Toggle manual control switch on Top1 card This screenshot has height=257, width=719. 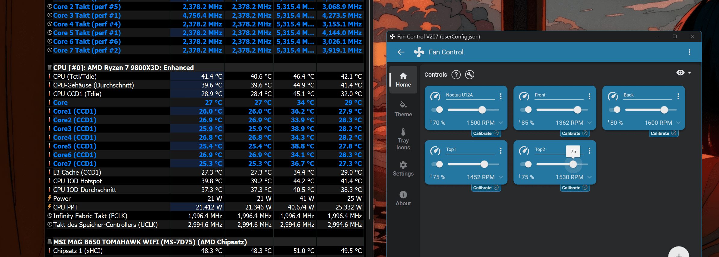[437, 164]
